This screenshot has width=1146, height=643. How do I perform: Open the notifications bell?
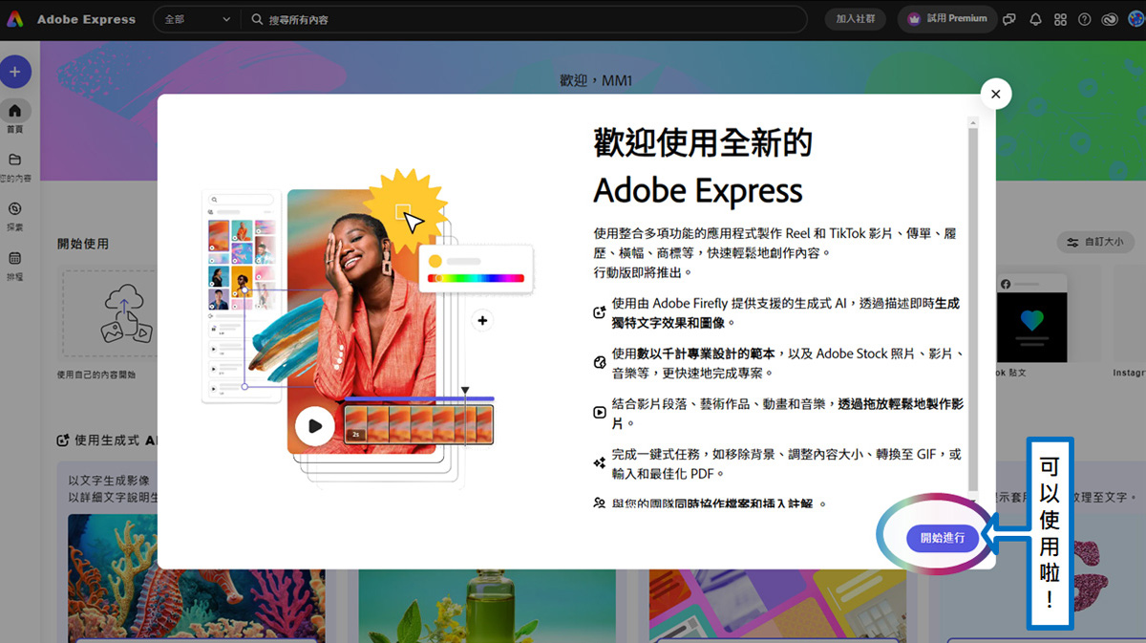click(1035, 19)
